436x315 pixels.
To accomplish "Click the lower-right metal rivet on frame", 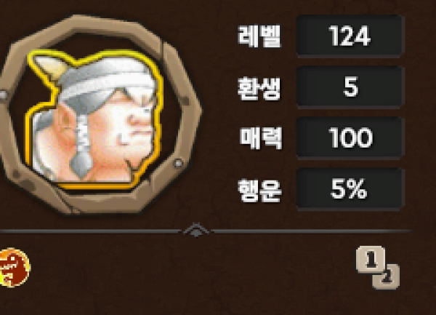I will tap(178, 163).
